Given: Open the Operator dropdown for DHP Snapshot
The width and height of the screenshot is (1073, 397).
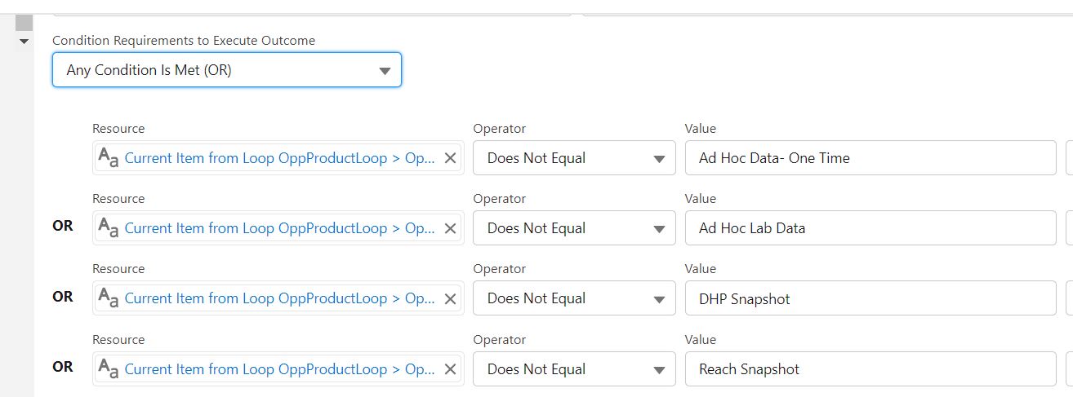Looking at the screenshot, I should point(574,298).
